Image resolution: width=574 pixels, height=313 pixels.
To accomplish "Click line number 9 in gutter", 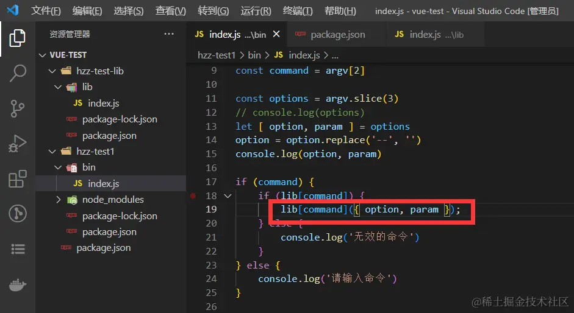I will click(213, 71).
